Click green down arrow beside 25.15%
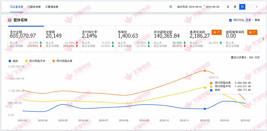The image size is (267, 131). point(149,43)
